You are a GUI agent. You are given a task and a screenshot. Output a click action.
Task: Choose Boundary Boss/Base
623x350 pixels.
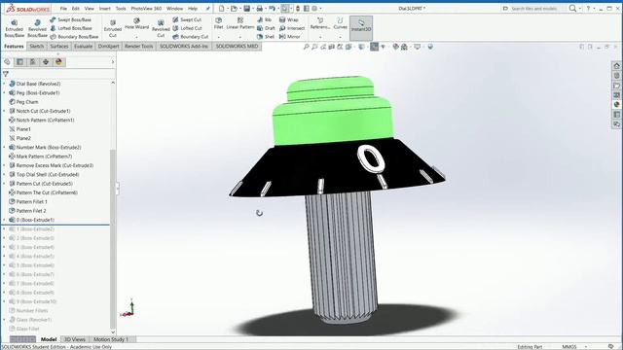pyautogui.click(x=74, y=37)
